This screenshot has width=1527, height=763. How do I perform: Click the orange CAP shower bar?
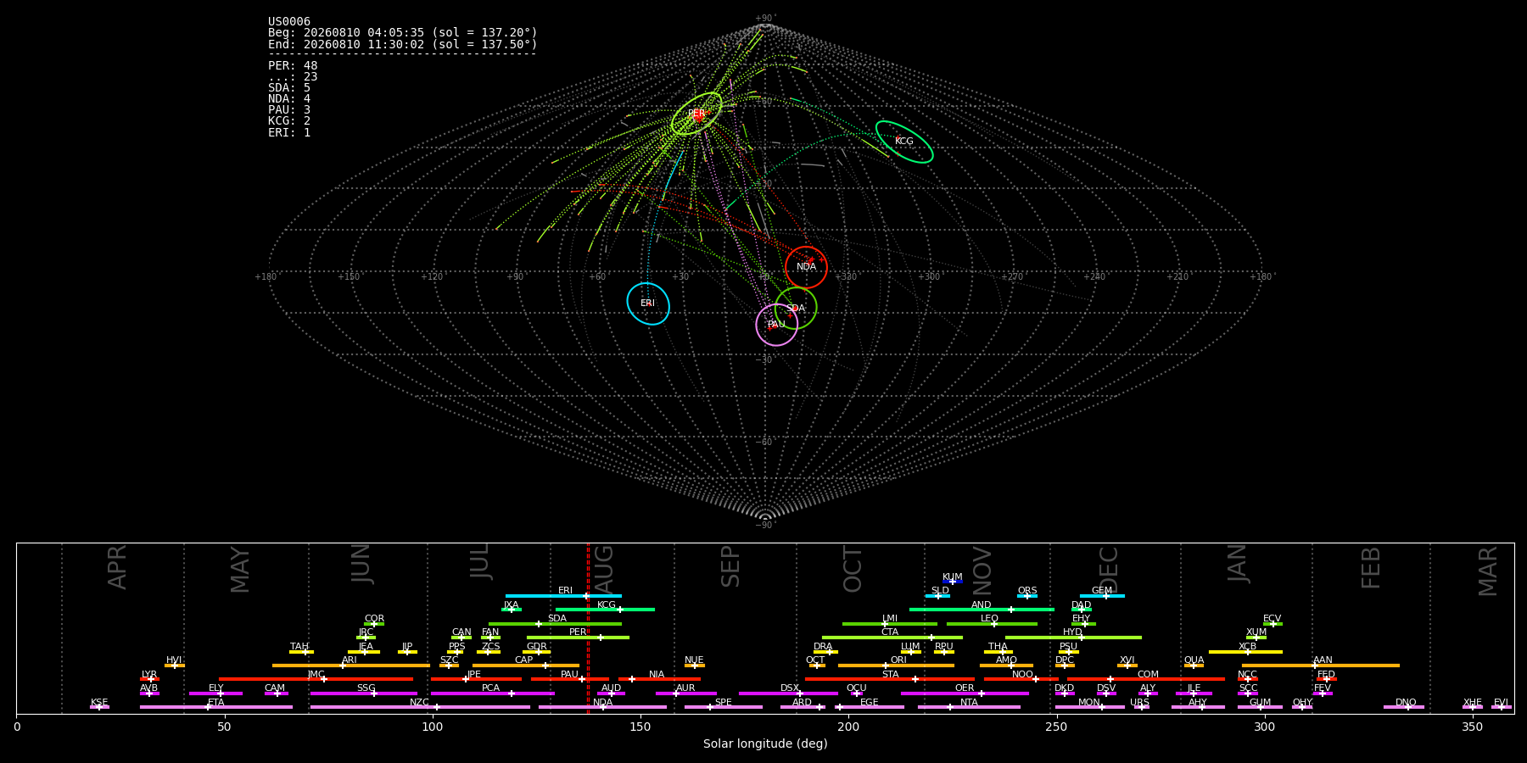point(526,666)
